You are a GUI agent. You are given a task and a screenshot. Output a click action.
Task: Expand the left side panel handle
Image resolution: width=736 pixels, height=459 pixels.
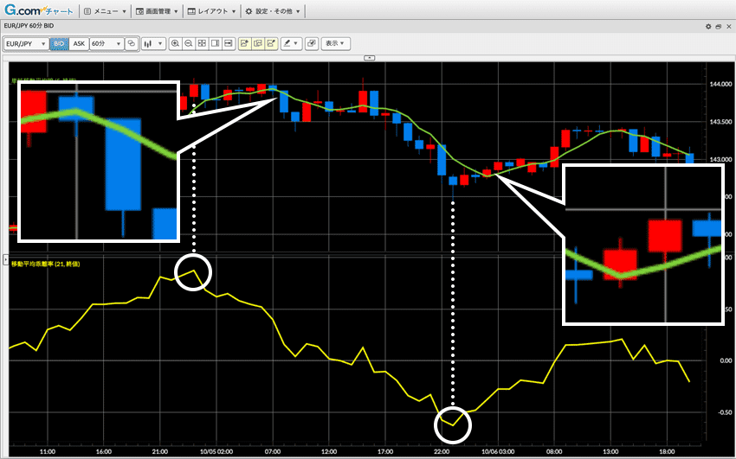click(6, 258)
